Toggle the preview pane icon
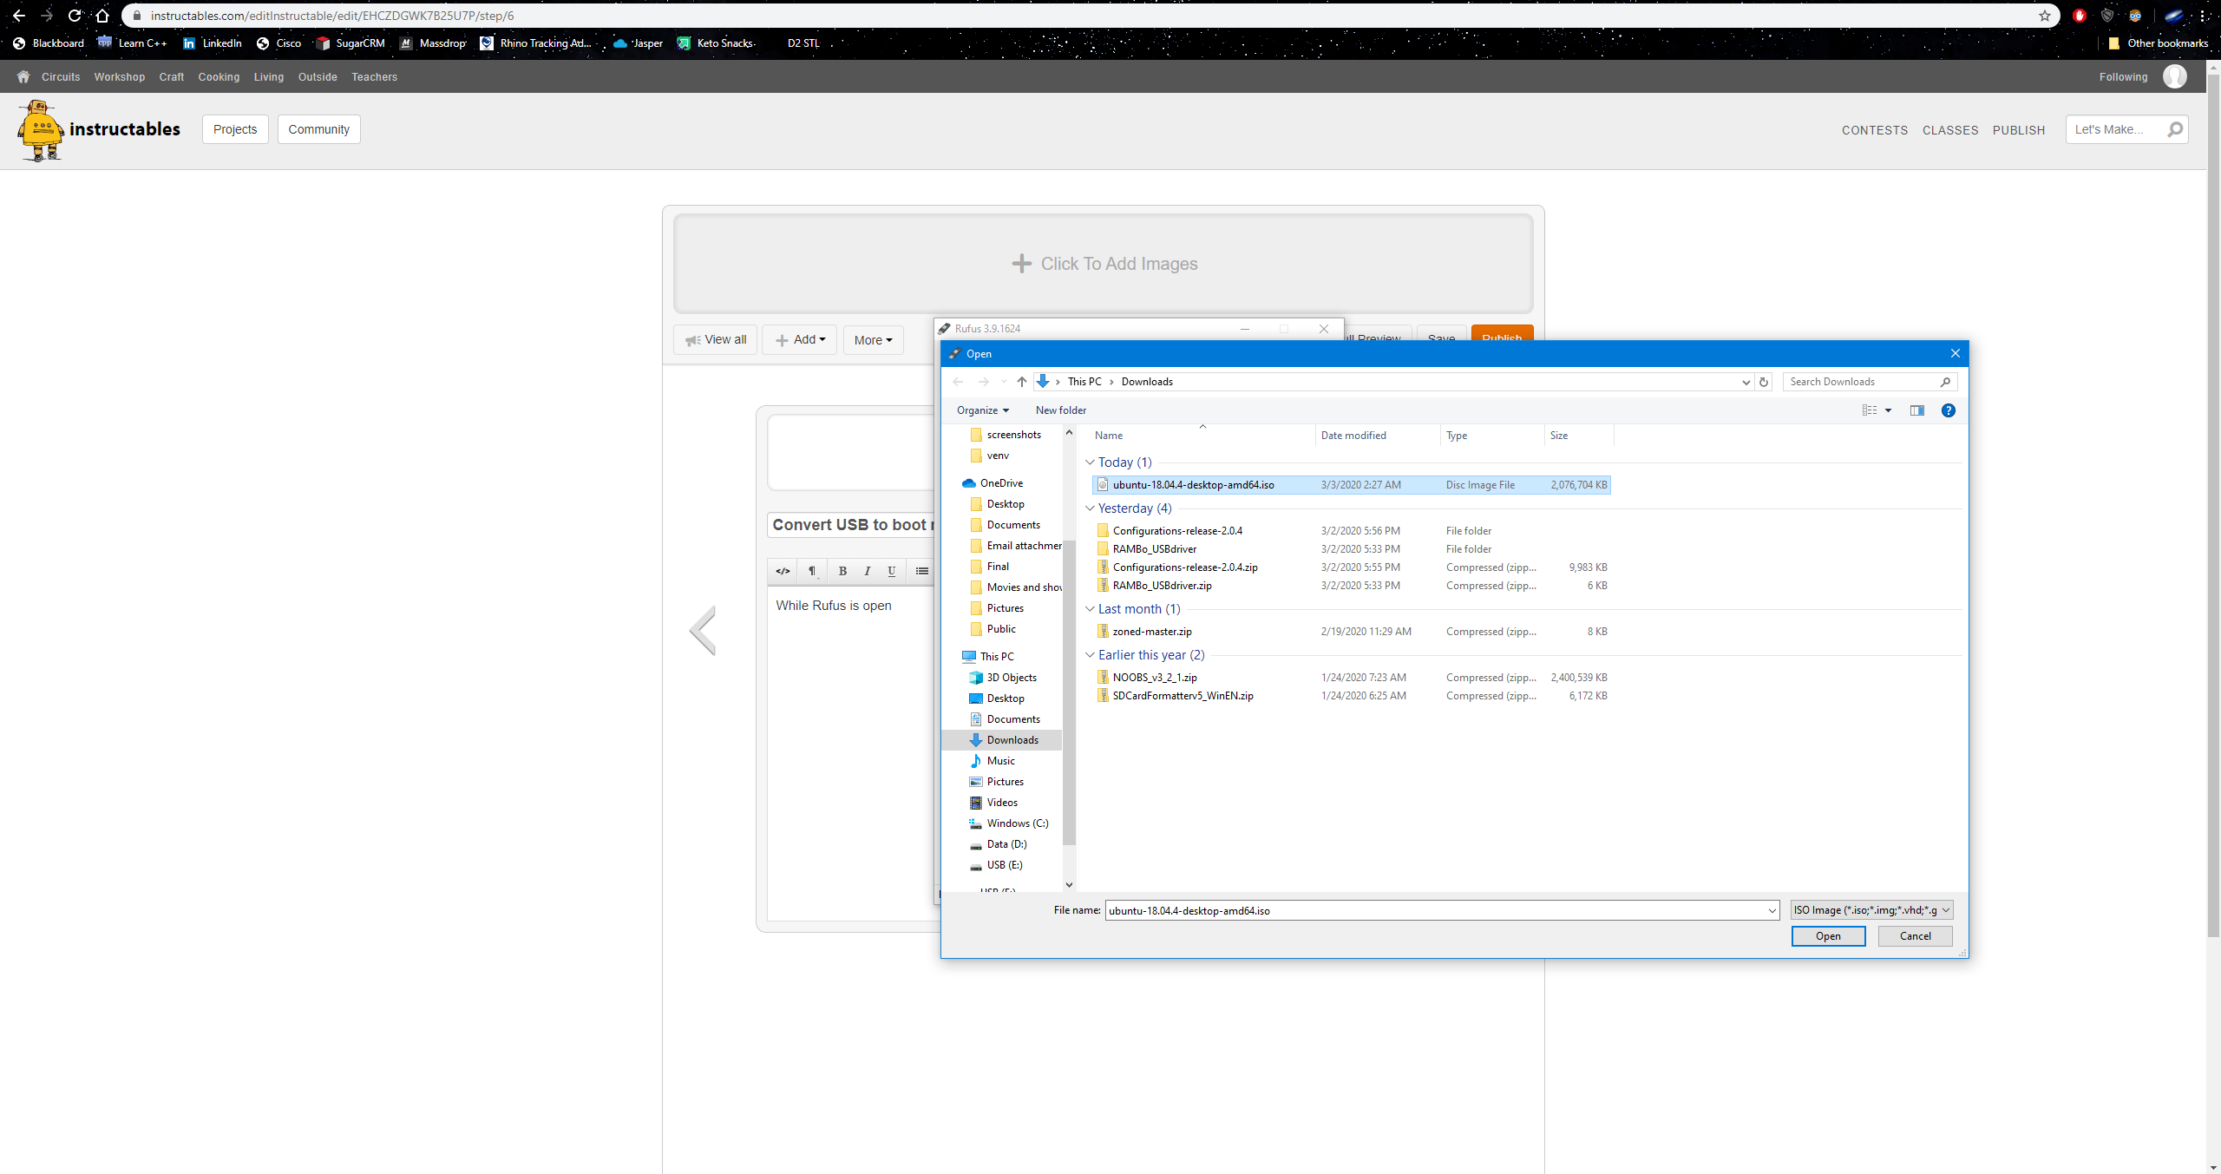This screenshot has height=1174, width=2221. point(1916,410)
